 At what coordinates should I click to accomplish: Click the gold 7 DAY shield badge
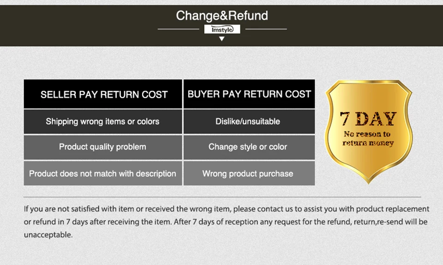click(x=368, y=132)
